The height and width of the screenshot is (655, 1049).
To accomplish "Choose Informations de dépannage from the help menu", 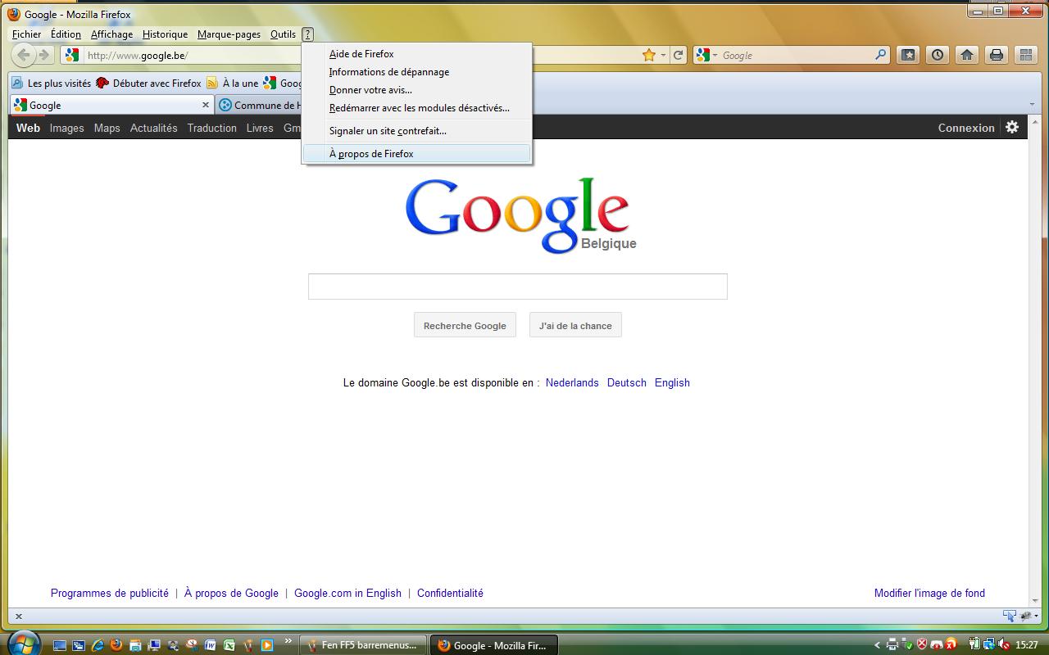I will (x=388, y=72).
